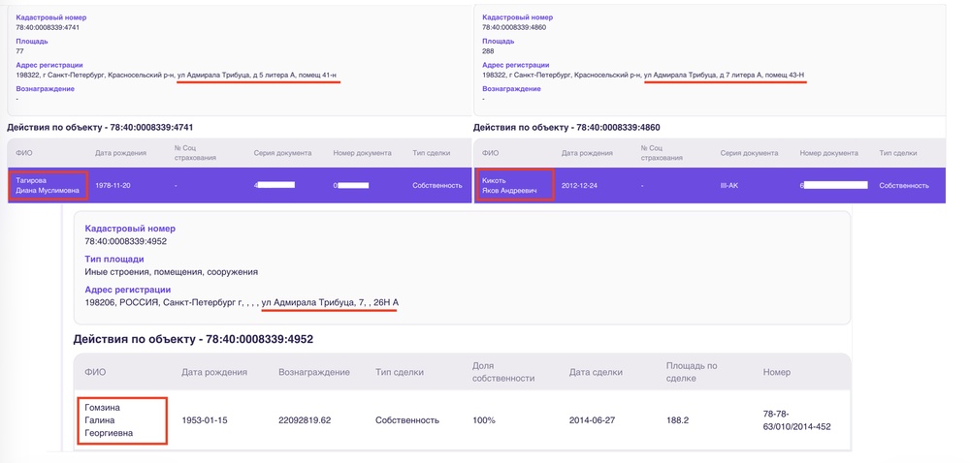This screenshot has width=970, height=463.
Task: Click cadastral number 78:40:0008339:4741 in top-left card
Action: tap(48, 27)
